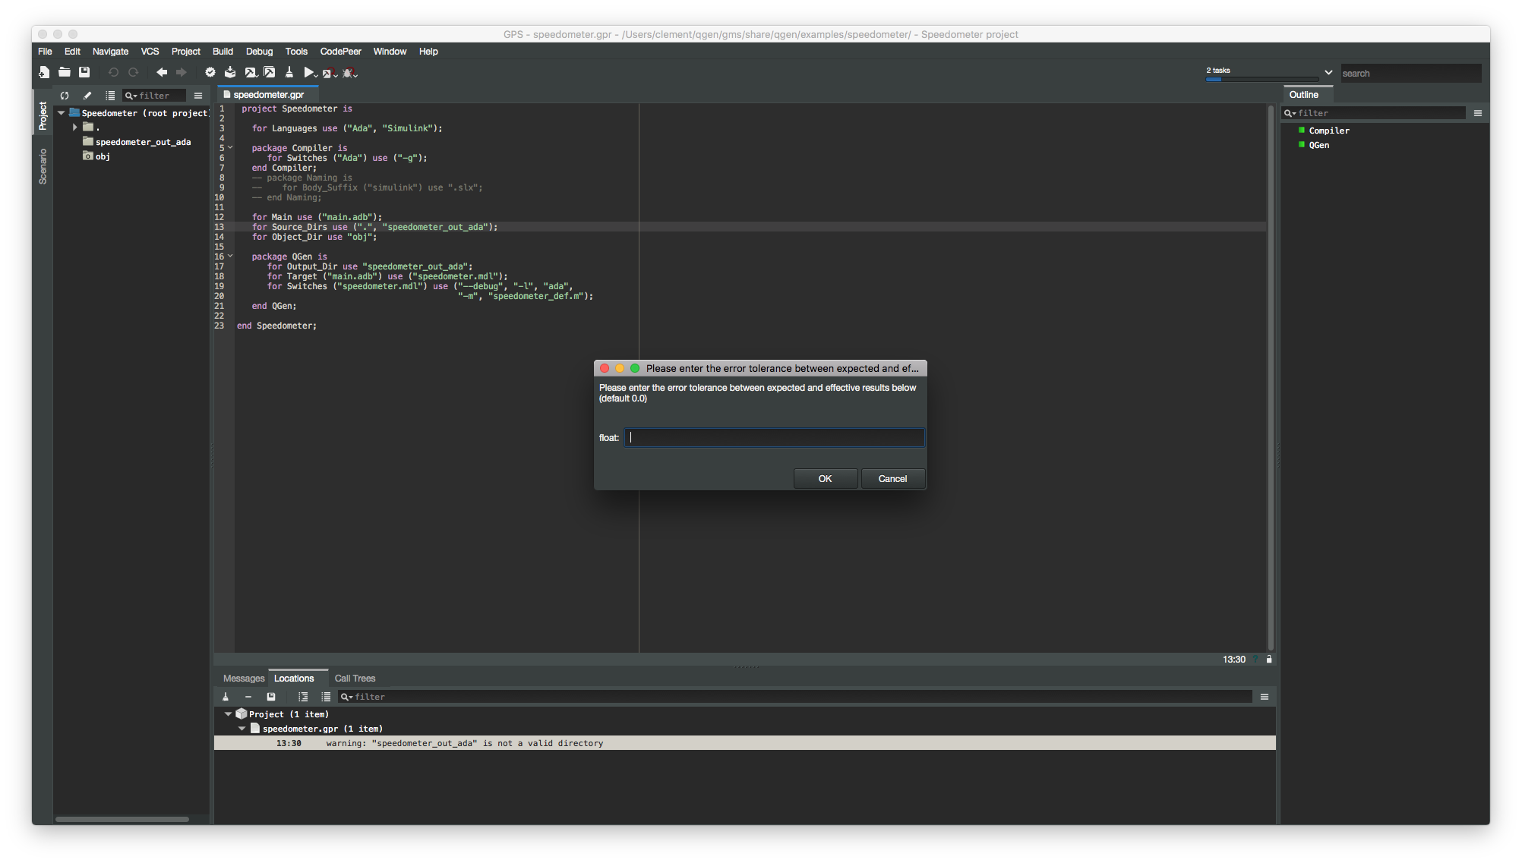Open the Outline panel hamburger menu
The width and height of the screenshot is (1522, 863).
tap(1478, 113)
